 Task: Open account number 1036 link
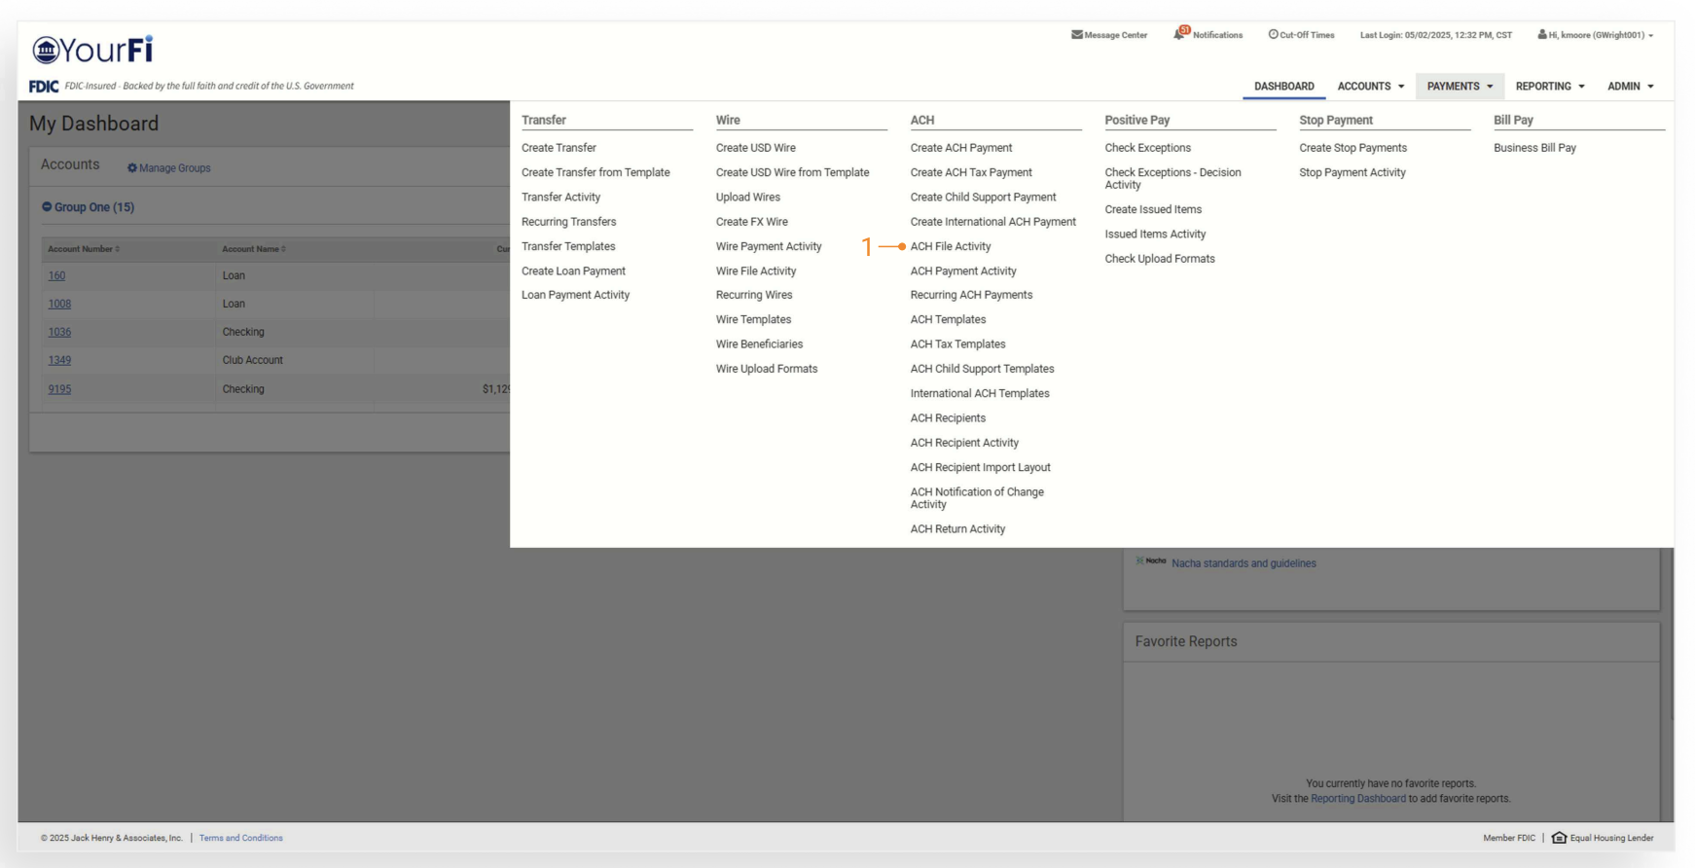pos(59,332)
